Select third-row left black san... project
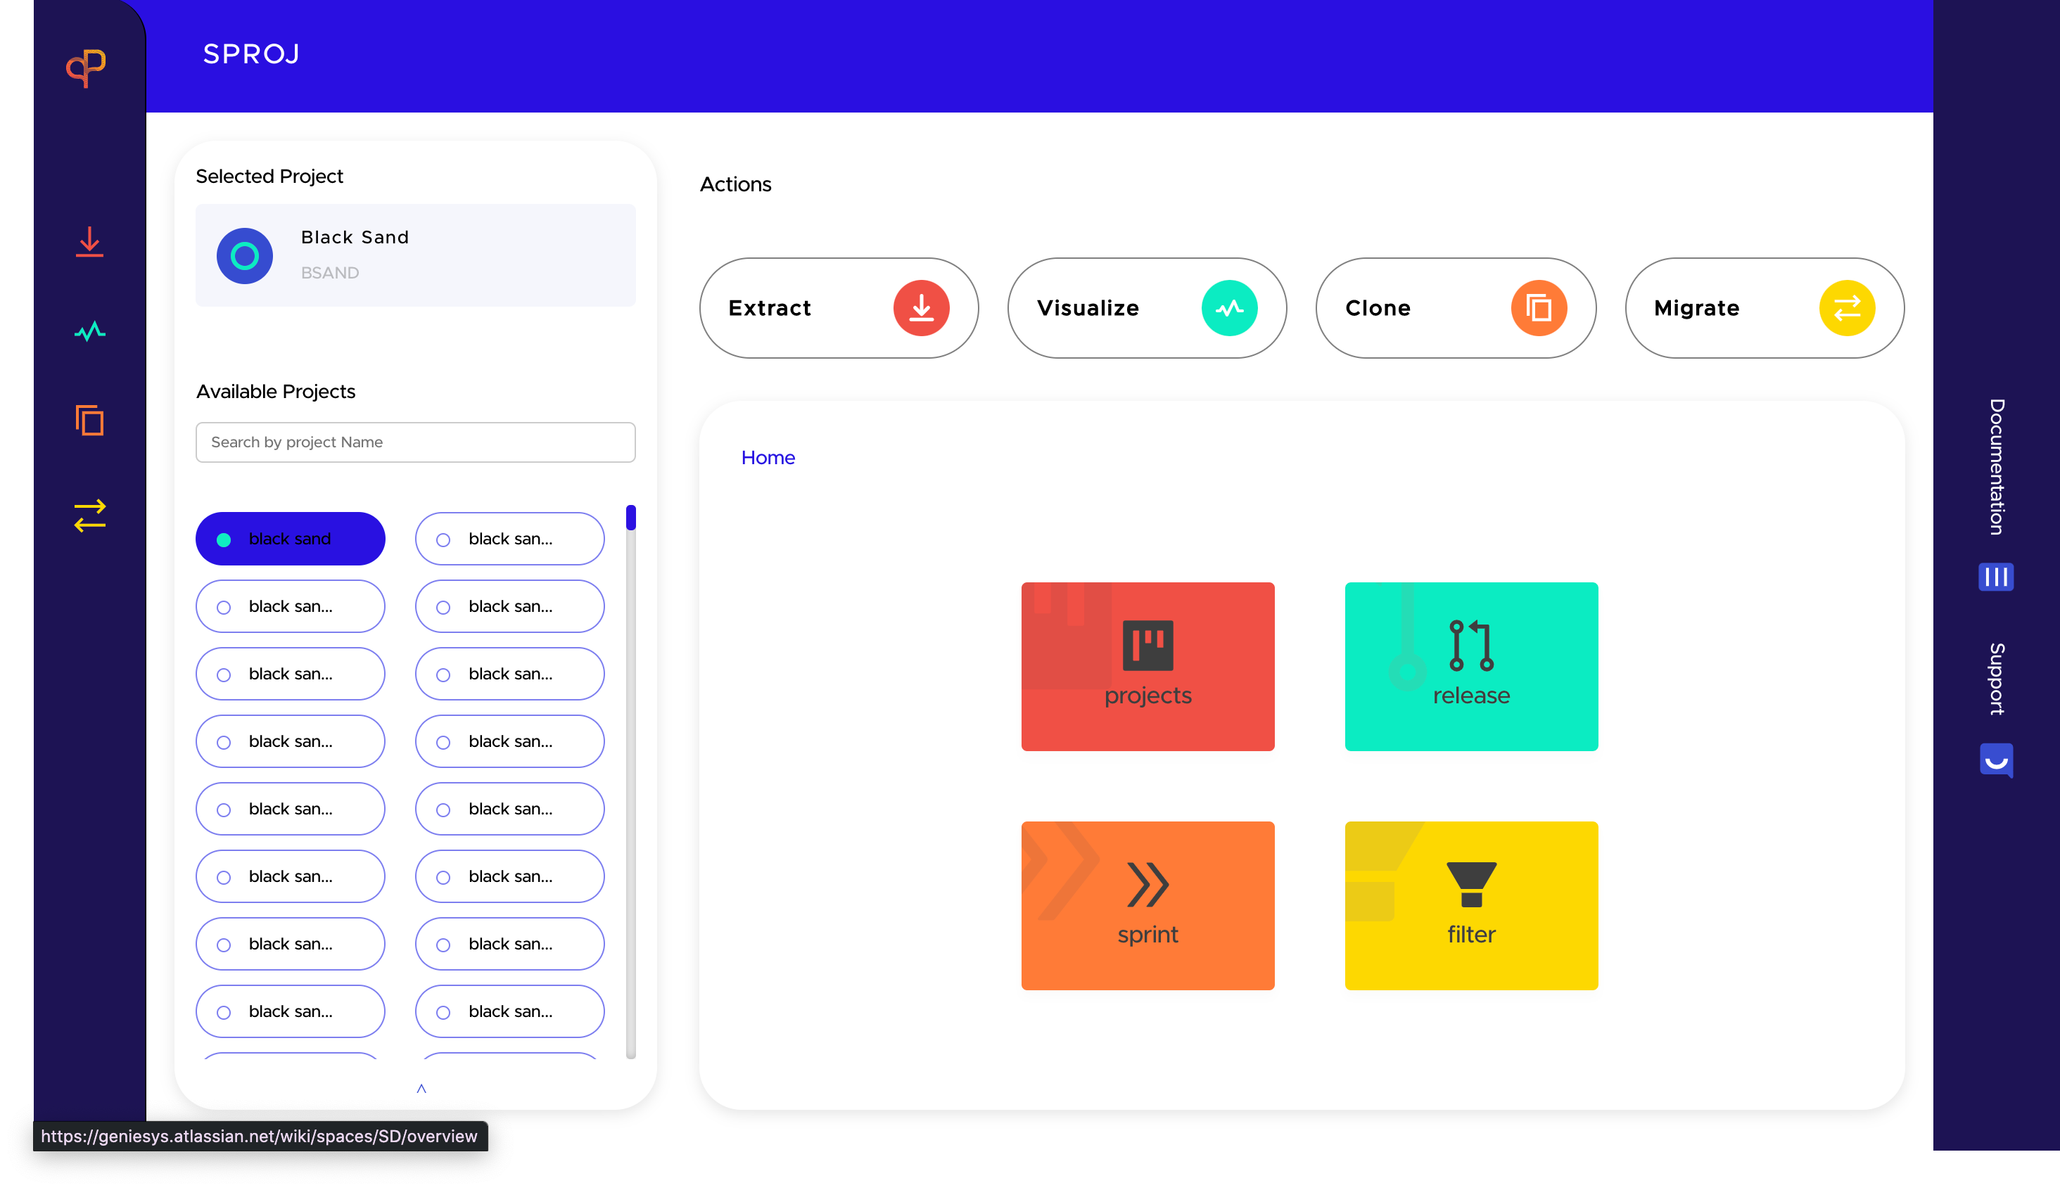Image resolution: width=2060 pixels, height=1190 pixels. click(290, 674)
